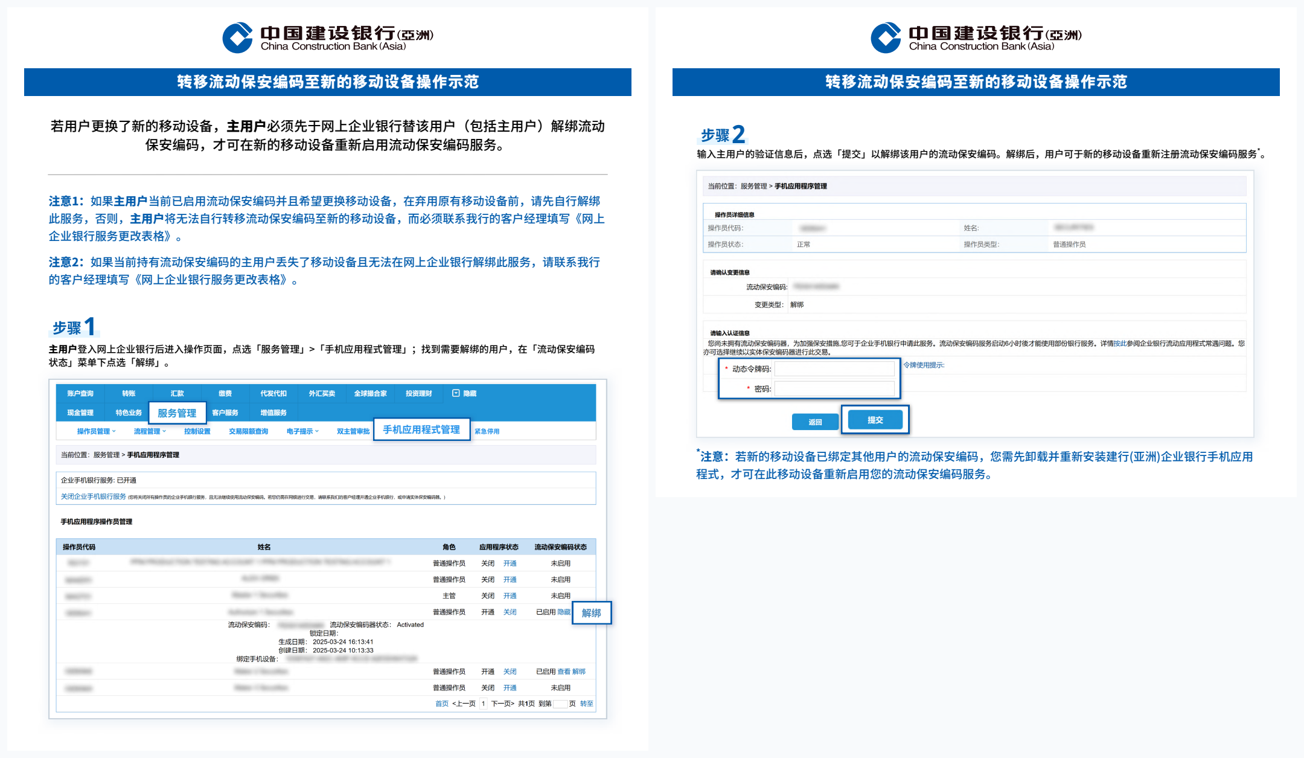The height and width of the screenshot is (758, 1304).
Task: Click the 隐藏 link next to 已启用 in the table
Action: [x=564, y=612]
